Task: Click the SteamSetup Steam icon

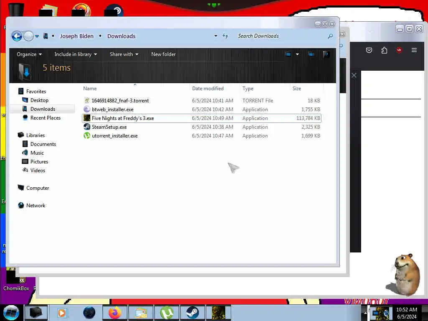Action: pos(87,127)
